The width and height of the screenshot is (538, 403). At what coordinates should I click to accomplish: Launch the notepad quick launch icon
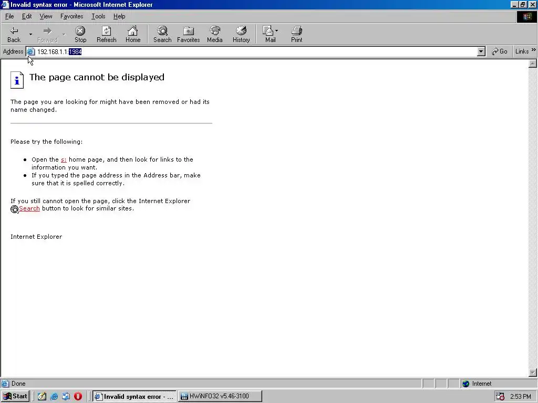(42, 396)
